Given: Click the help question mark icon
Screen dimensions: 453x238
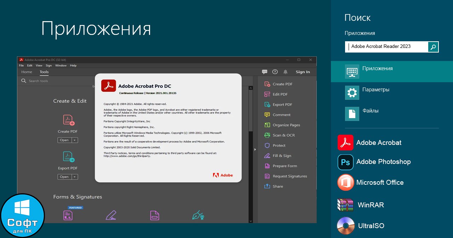Looking at the screenshot, I should click(275, 72).
